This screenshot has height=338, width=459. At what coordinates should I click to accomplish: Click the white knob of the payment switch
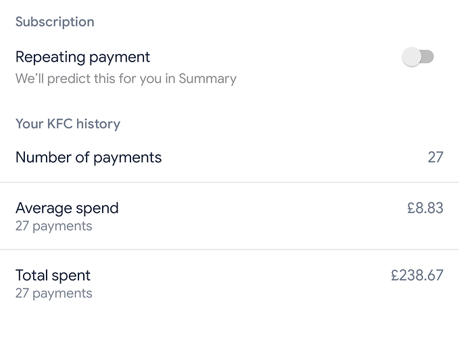point(412,57)
